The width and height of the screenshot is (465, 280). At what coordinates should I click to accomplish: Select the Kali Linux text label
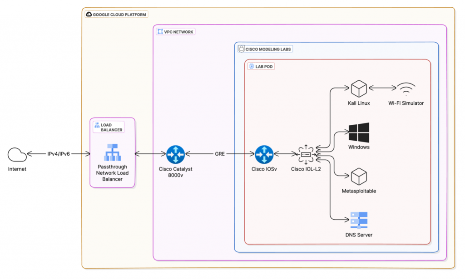(358, 103)
